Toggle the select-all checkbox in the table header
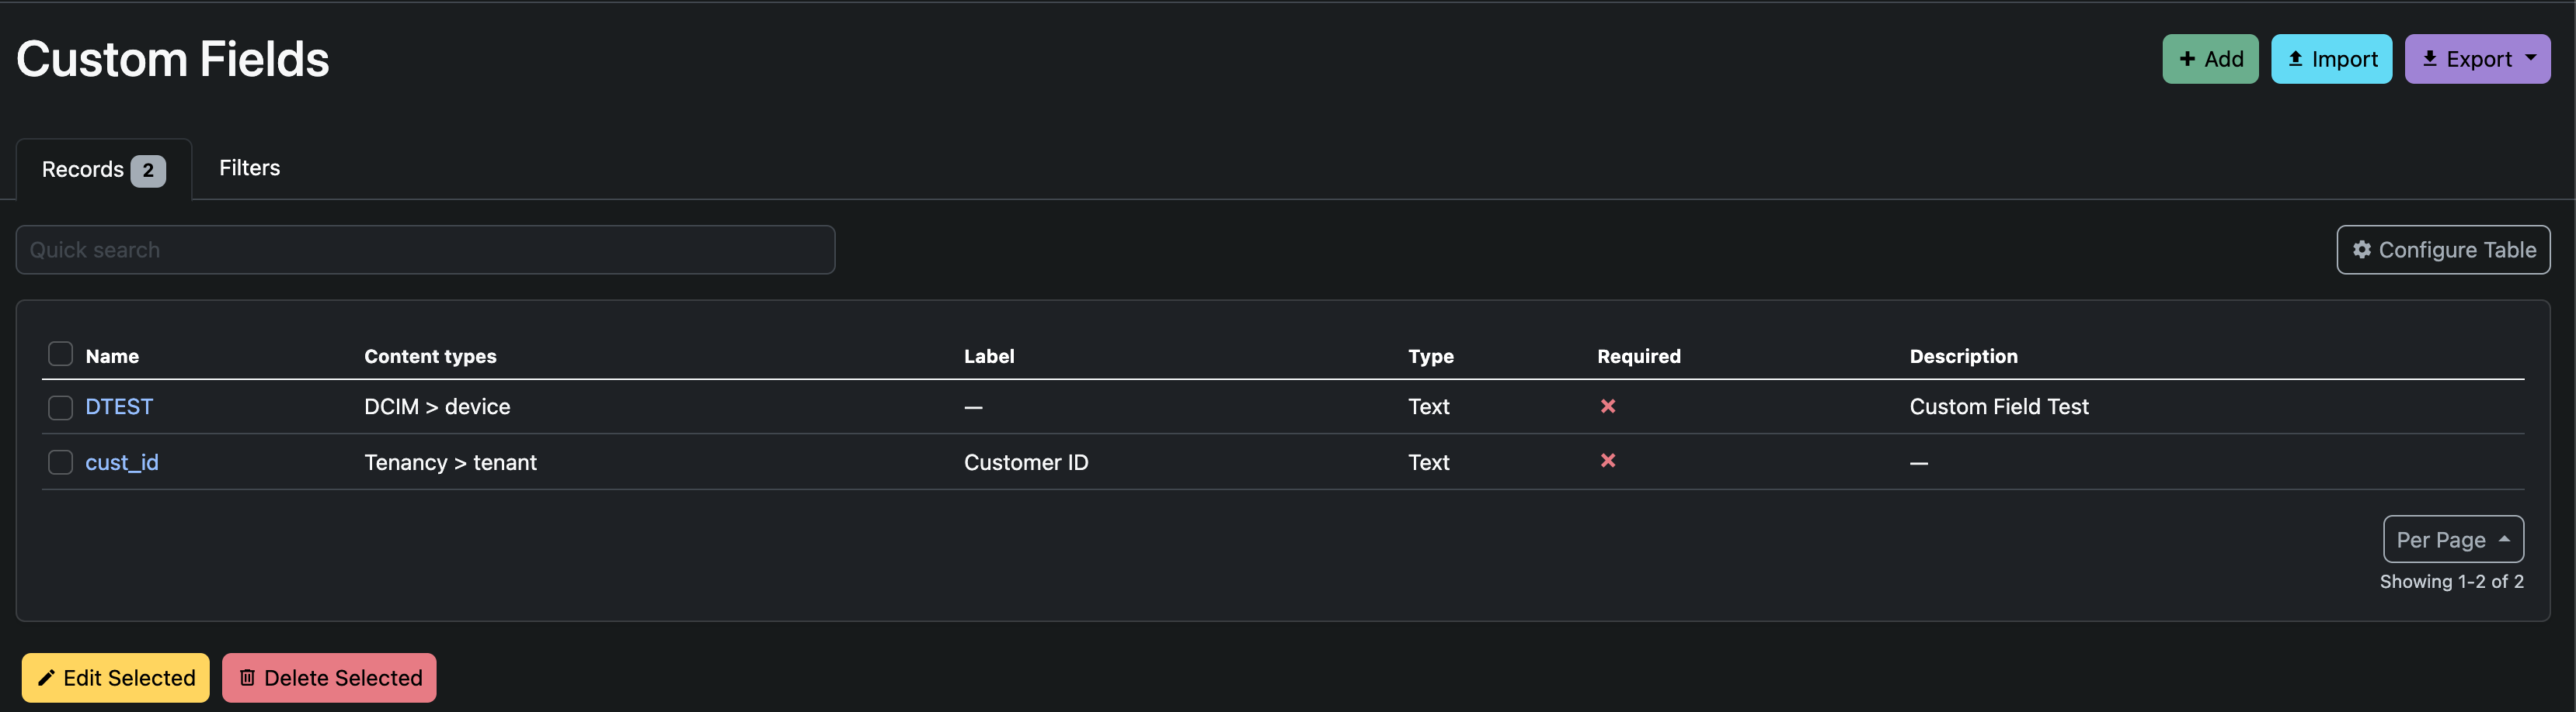This screenshot has height=712, width=2576. click(60, 354)
